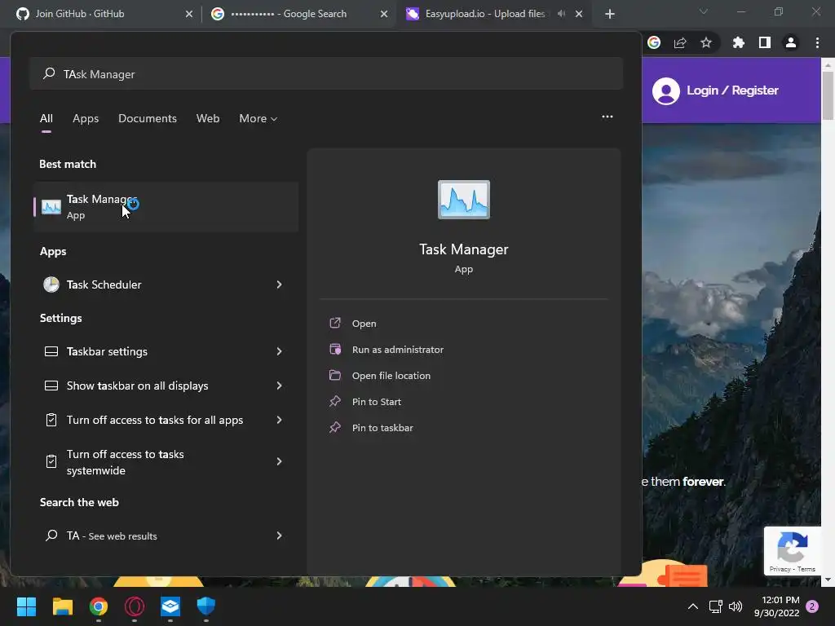The height and width of the screenshot is (626, 835).
Task: Click the Open action icon
Action: tap(335, 323)
